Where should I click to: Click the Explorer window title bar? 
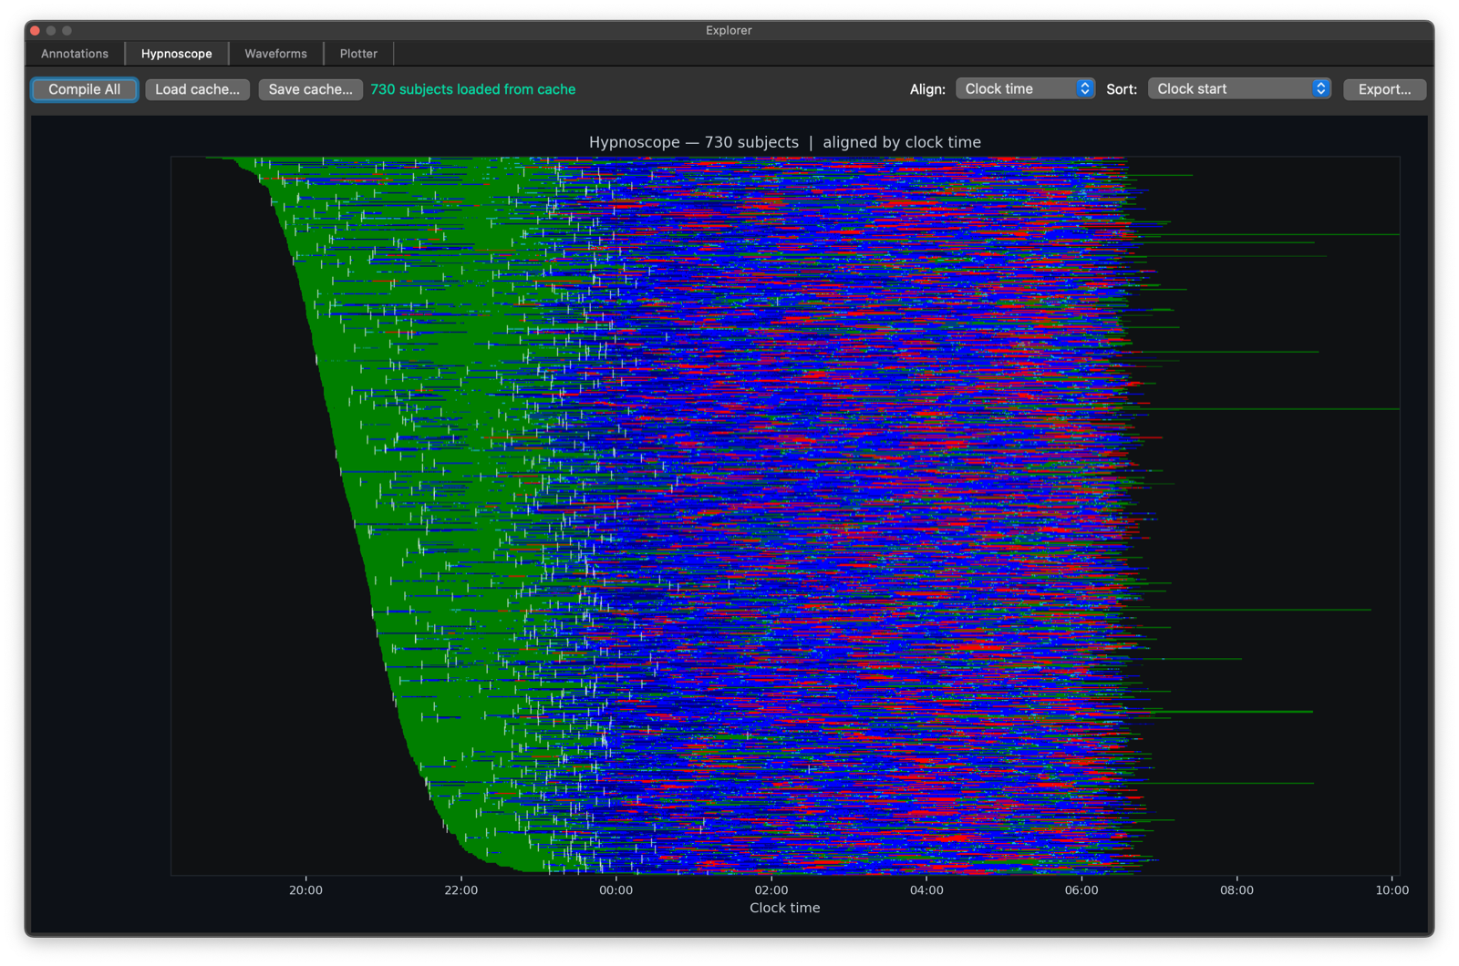(729, 30)
